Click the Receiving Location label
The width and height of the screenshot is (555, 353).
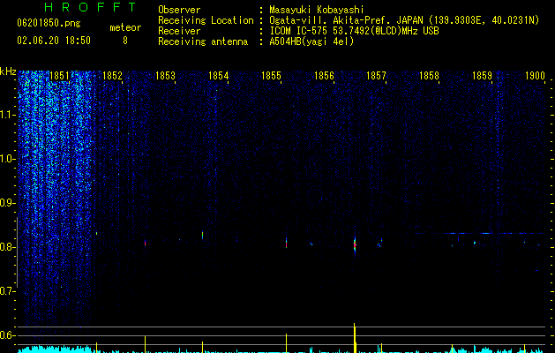[206, 20]
